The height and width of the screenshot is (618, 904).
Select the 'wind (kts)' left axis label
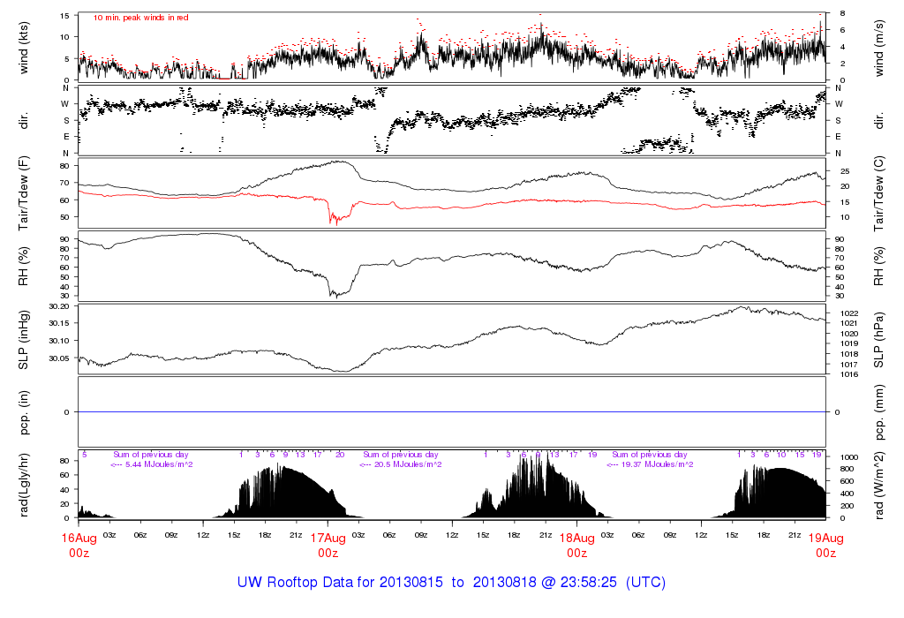click(25, 46)
